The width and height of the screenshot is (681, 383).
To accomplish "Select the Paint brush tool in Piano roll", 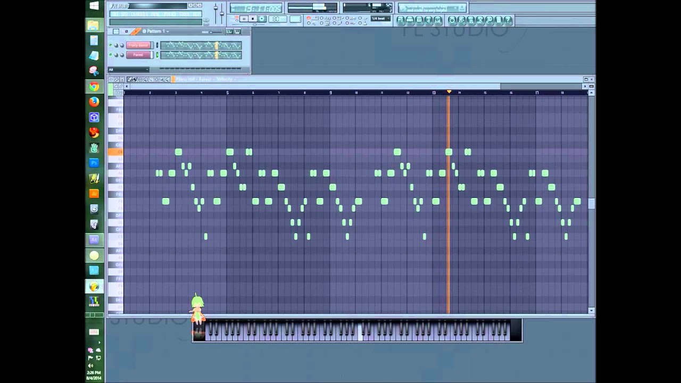I will pyautogui.click(x=135, y=79).
